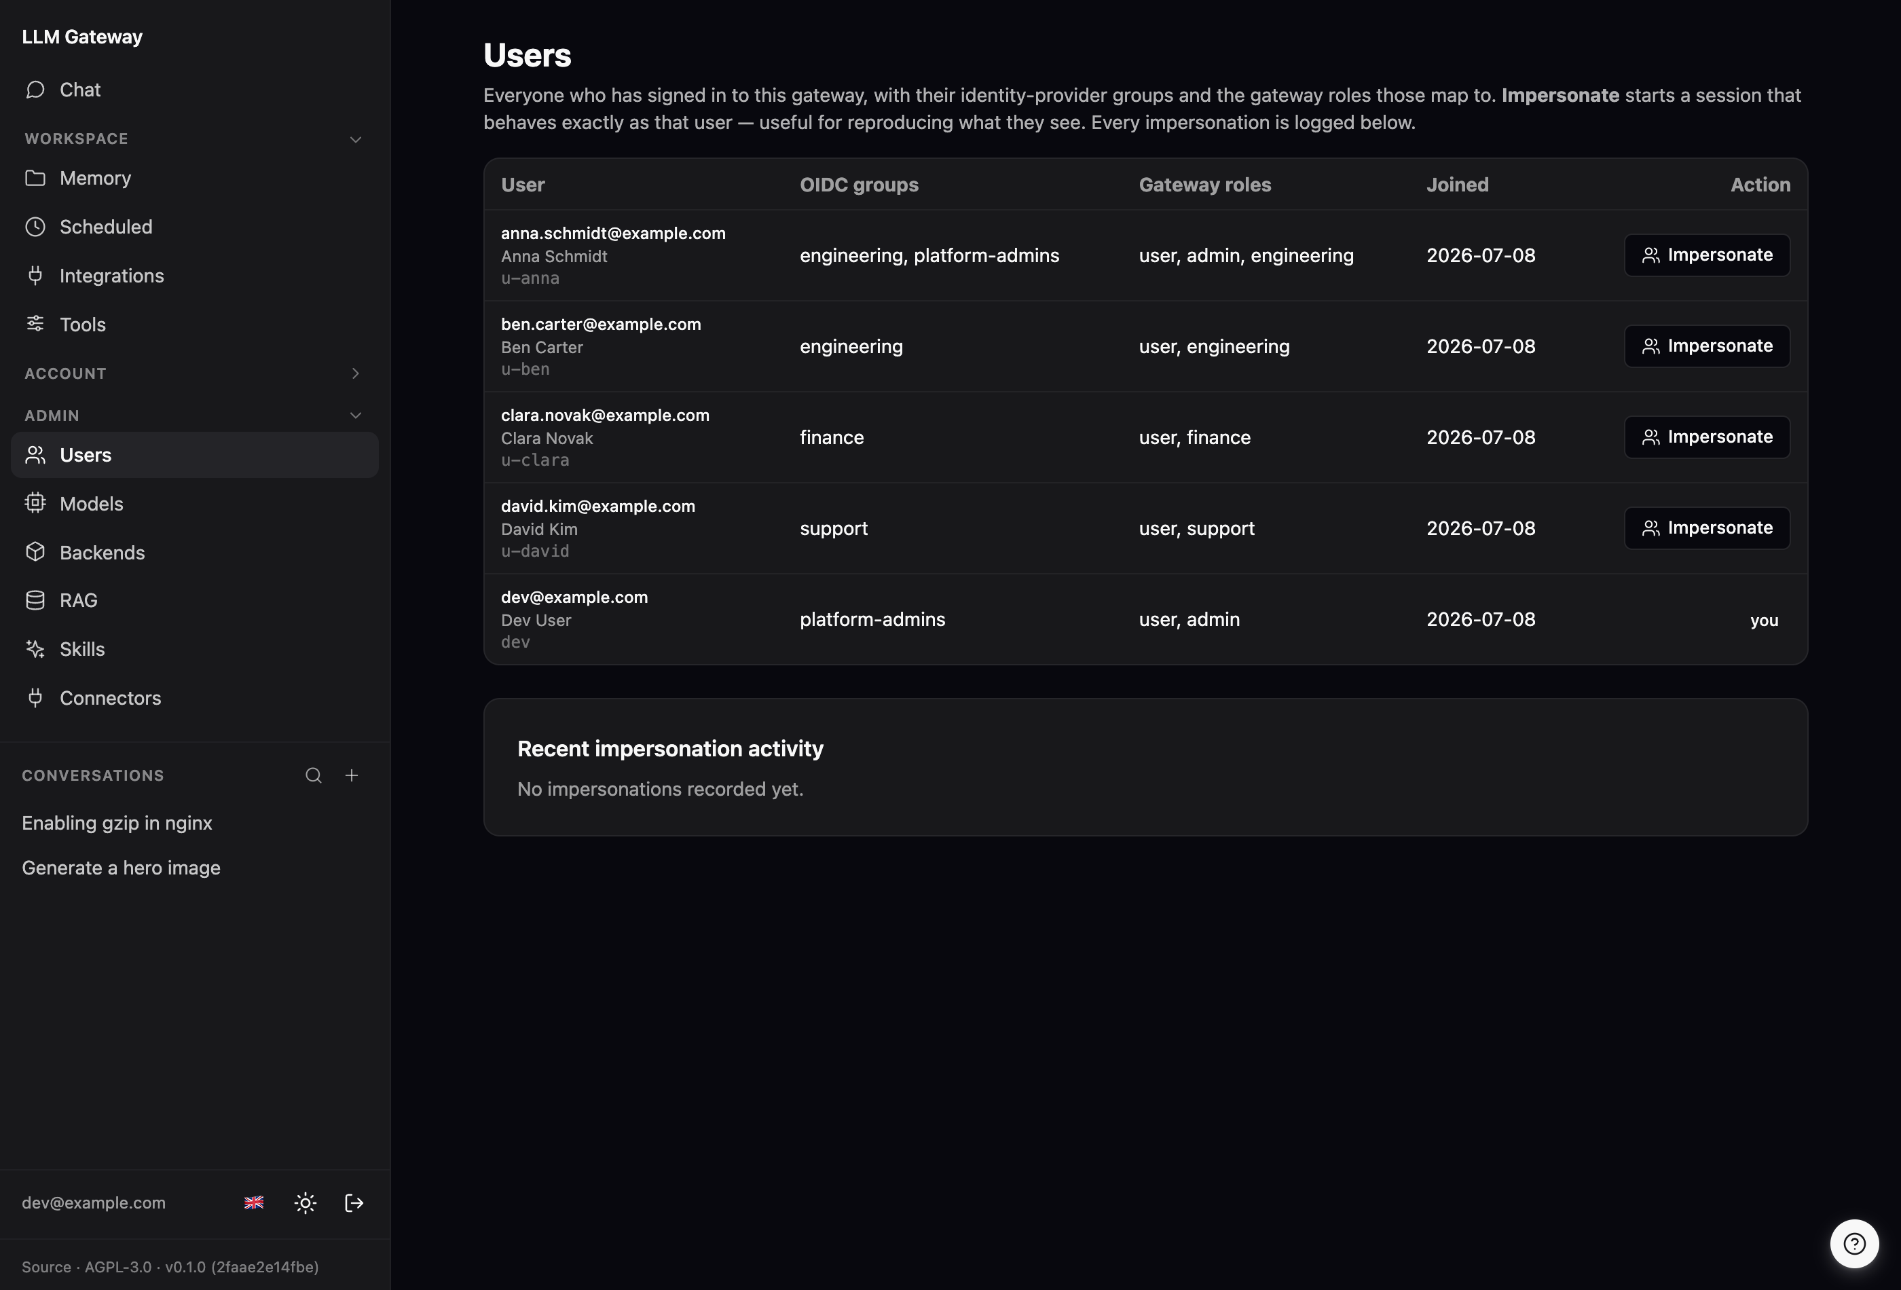Click the 'user, support' roles cell
This screenshot has width=1901, height=1290.
click(1196, 528)
